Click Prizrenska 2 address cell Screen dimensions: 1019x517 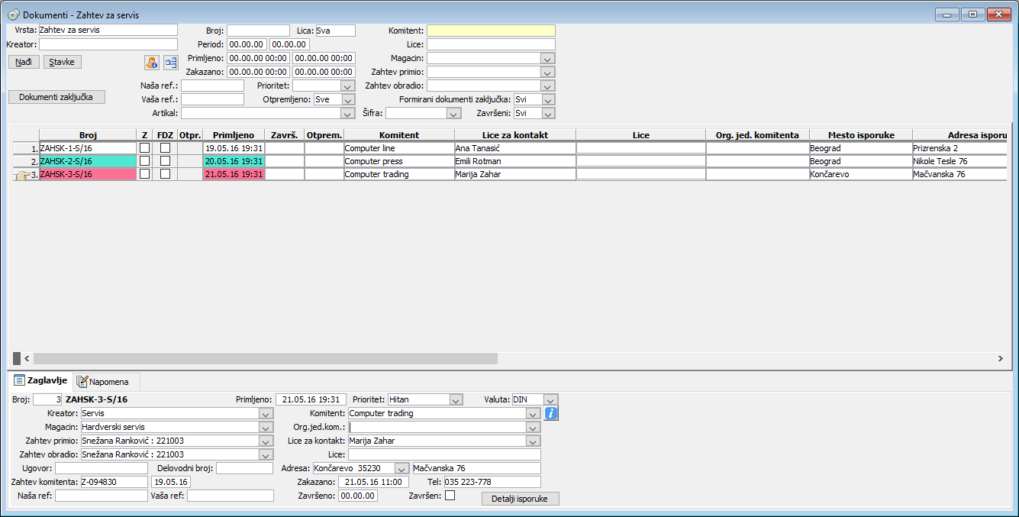[x=960, y=148]
